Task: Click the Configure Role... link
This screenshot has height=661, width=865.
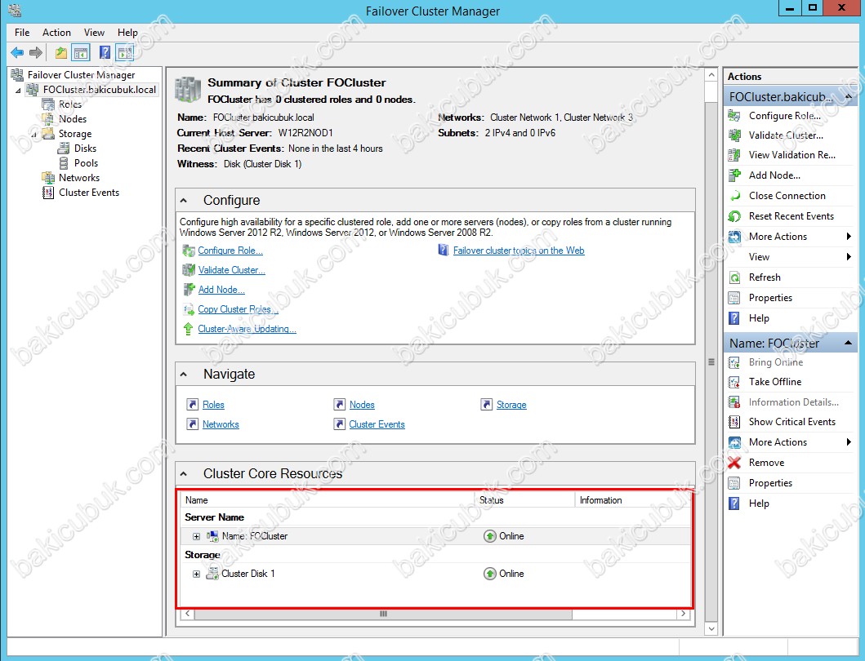Action: tap(230, 251)
